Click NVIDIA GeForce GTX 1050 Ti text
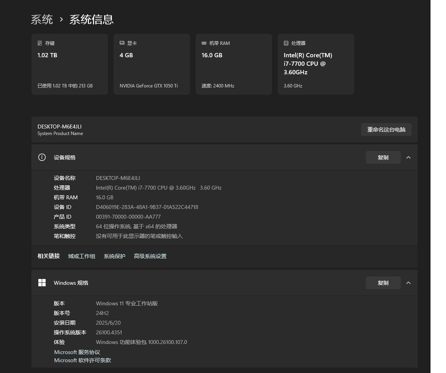The height and width of the screenshot is (373, 446). pyautogui.click(x=149, y=86)
